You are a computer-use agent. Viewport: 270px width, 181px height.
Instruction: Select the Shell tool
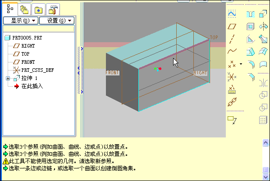coord(250,26)
